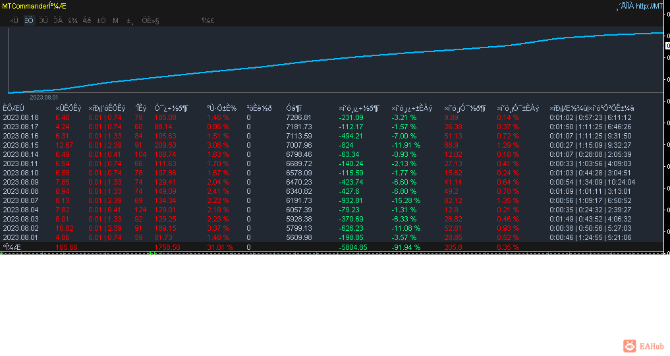Click the trade count 124
670x356 pixels.
point(140,210)
